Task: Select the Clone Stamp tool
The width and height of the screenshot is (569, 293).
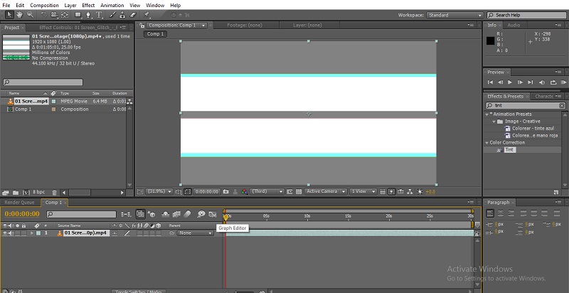Action: 122,15
